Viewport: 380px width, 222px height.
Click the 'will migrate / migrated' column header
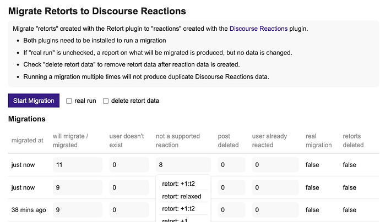70,141
